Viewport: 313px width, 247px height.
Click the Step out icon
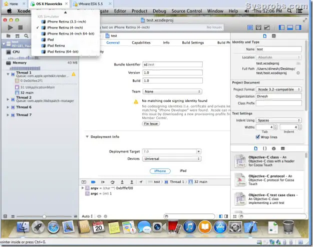[132, 182]
